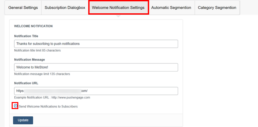Click 'Notification title limit 85 characters' hint

pos(37,51)
